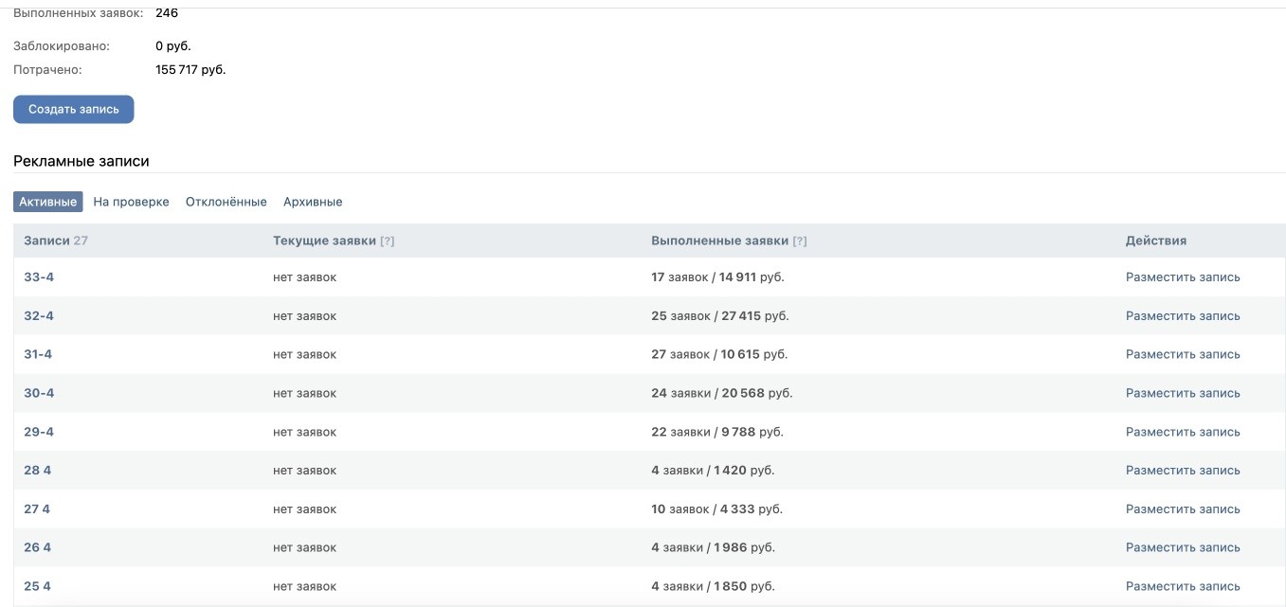Open the record 27 4
1286x607 pixels.
[x=37, y=509]
